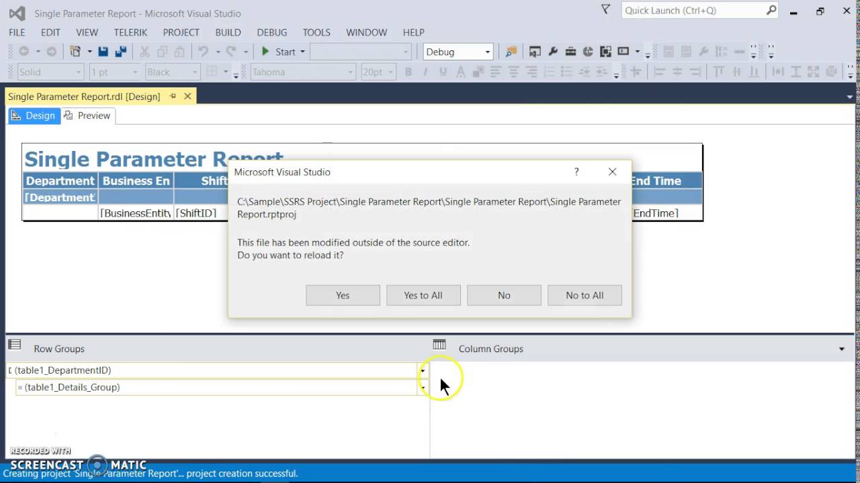Image resolution: width=860 pixels, height=483 pixels.
Task: Open the Solid border style dropdown
Action: (79, 72)
